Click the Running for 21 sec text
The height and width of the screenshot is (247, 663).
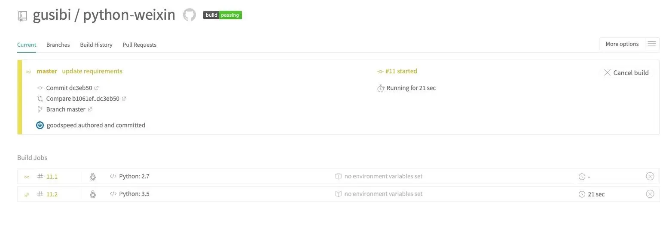point(411,88)
